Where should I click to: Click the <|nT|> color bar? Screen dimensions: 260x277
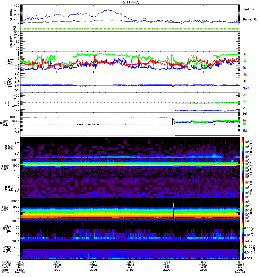pos(243,249)
